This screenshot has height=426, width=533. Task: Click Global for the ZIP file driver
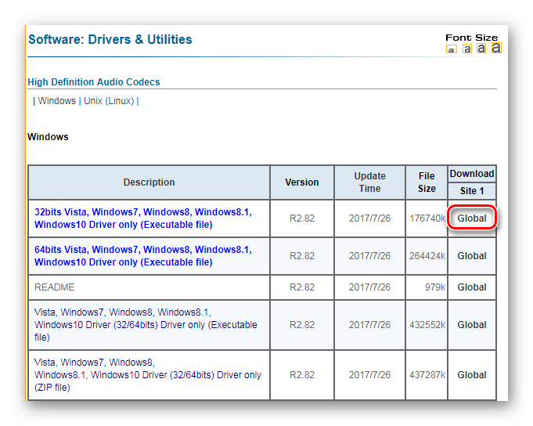click(x=472, y=375)
